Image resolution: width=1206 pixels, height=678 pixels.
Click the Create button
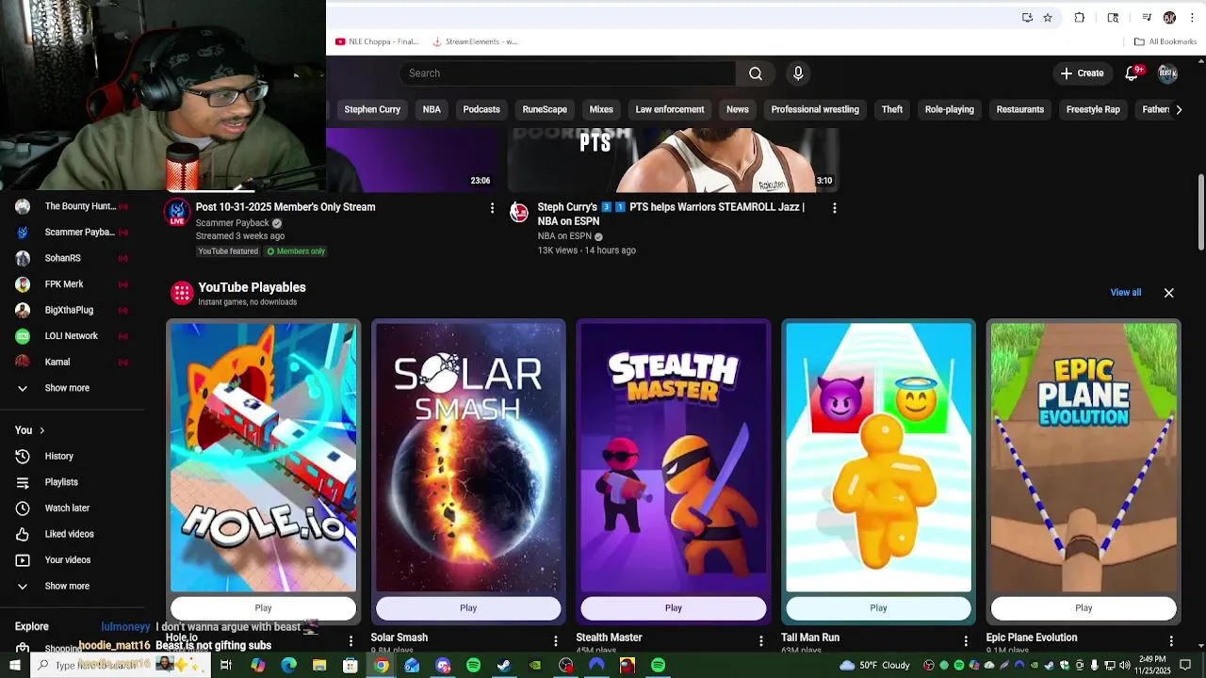(1082, 73)
